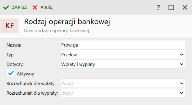Click the empty (brak) wpłaty field
This screenshot has width=192, height=105.
(x=123, y=83)
